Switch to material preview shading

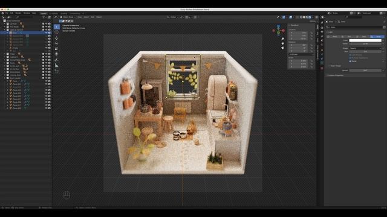(307, 17)
